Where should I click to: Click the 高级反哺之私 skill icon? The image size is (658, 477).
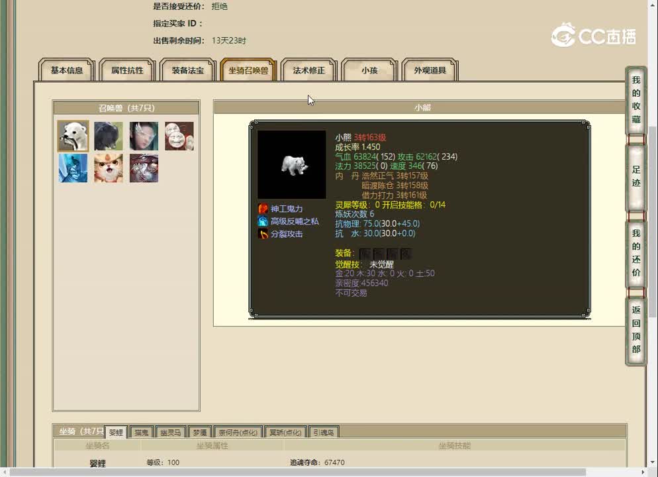[263, 221]
